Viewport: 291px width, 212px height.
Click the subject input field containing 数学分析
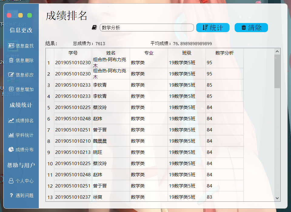click(x=147, y=28)
